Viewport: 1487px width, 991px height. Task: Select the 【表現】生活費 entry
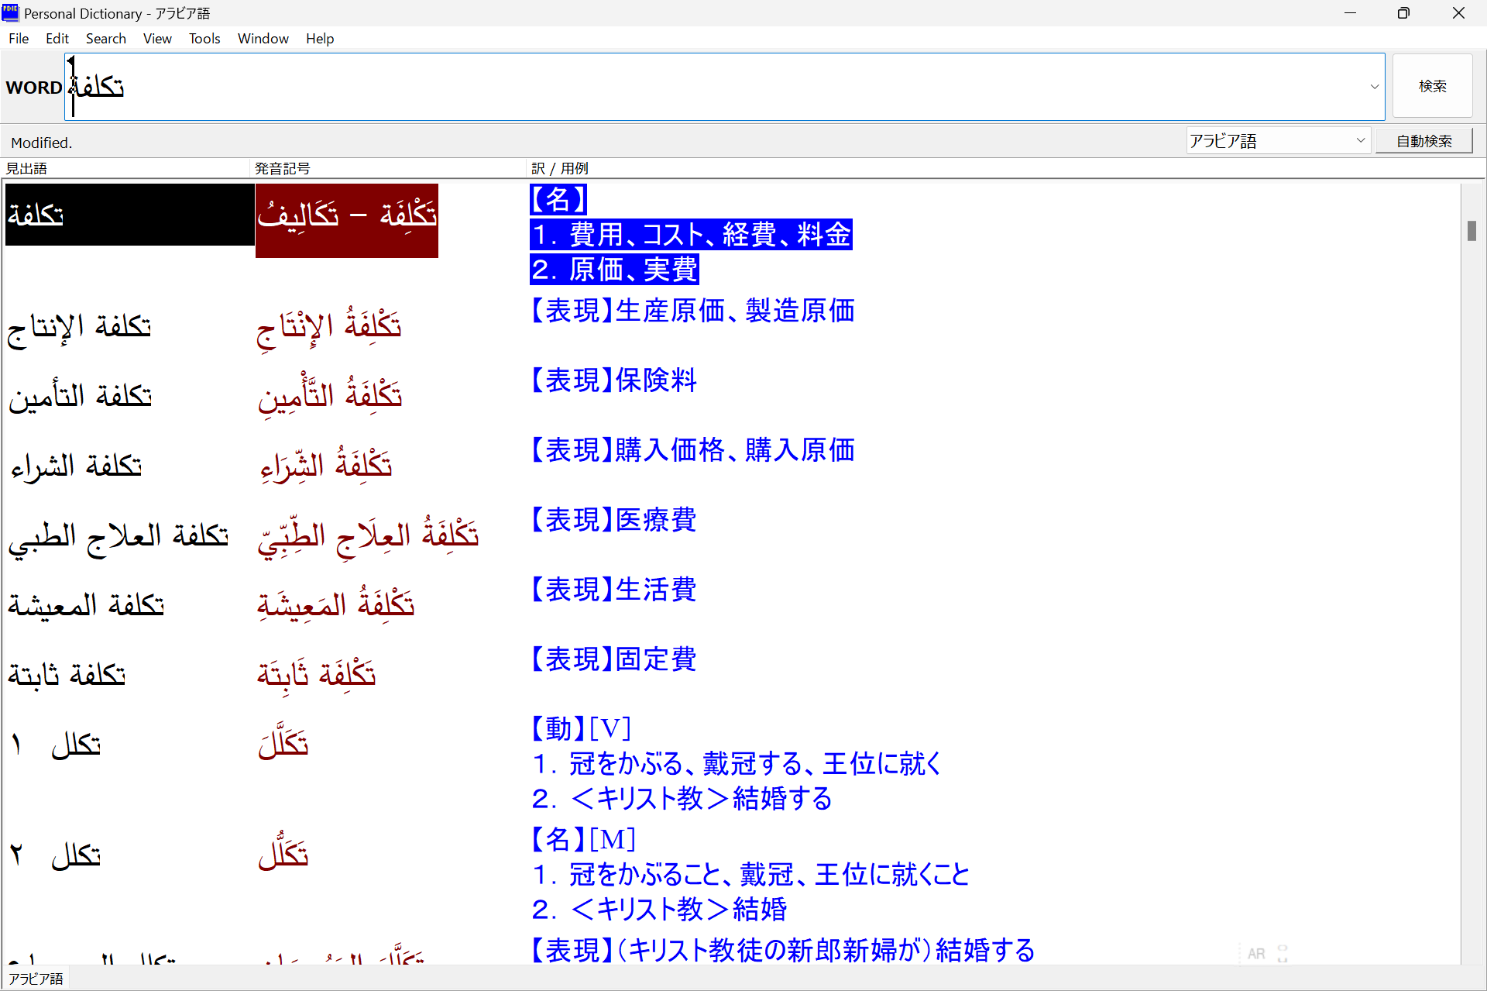point(613,590)
